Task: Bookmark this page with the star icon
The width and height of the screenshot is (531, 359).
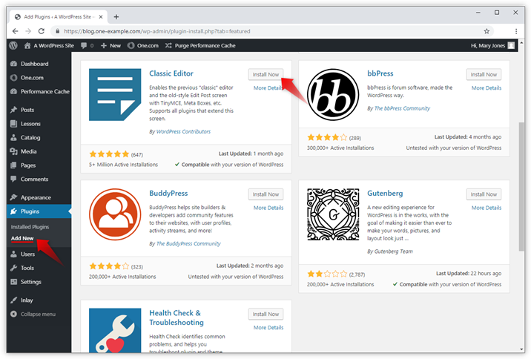Action: 487,31
